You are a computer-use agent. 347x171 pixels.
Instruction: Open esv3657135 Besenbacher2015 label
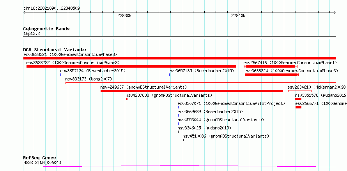pyautogui.click(x=201, y=71)
